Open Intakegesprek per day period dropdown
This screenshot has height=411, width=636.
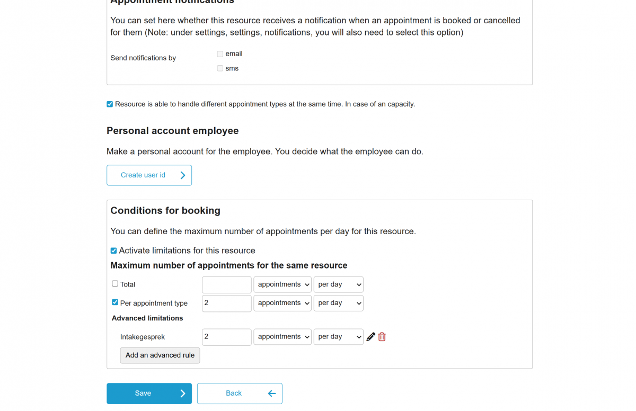click(x=339, y=337)
